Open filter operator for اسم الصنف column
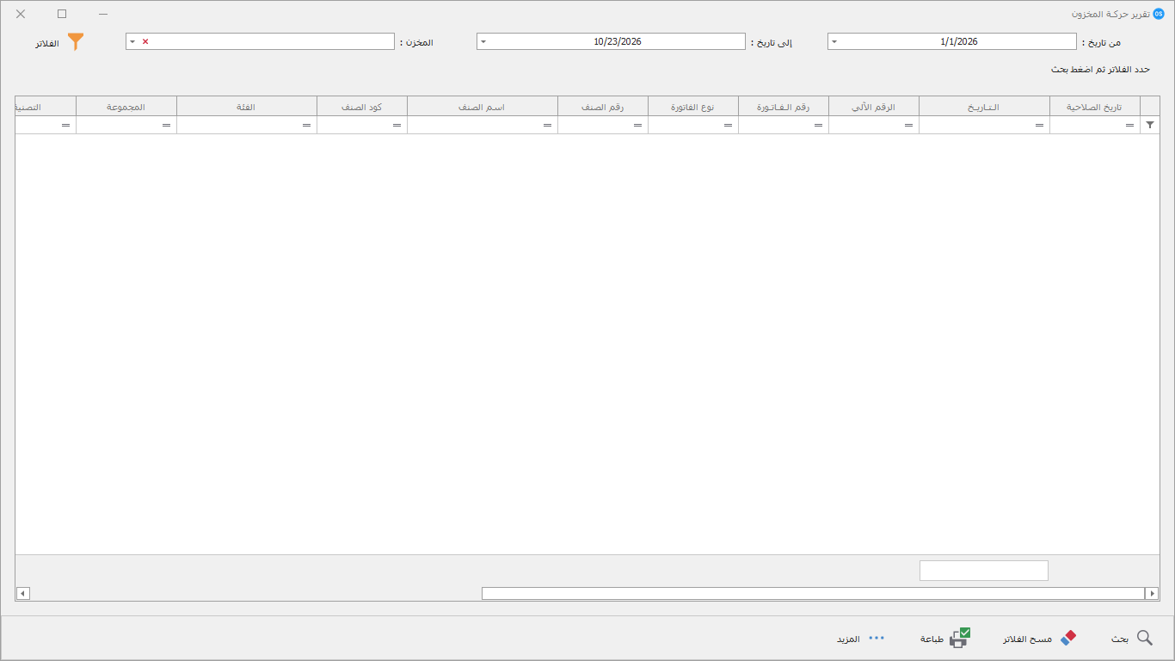Viewport: 1175px width, 661px height. [x=547, y=126]
